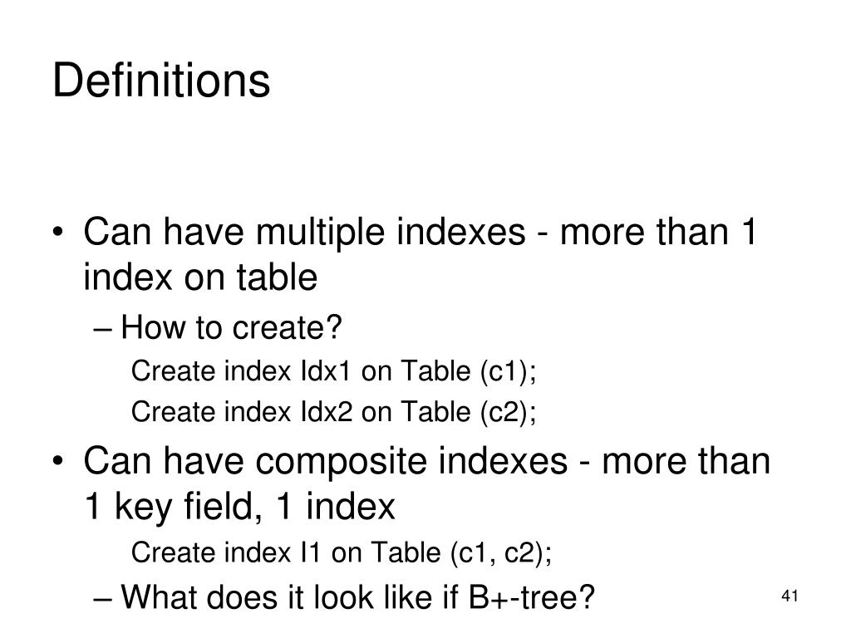Click "(c2);" at the end of the Idx2 line
The width and height of the screenshot is (851, 638).
click(x=509, y=413)
